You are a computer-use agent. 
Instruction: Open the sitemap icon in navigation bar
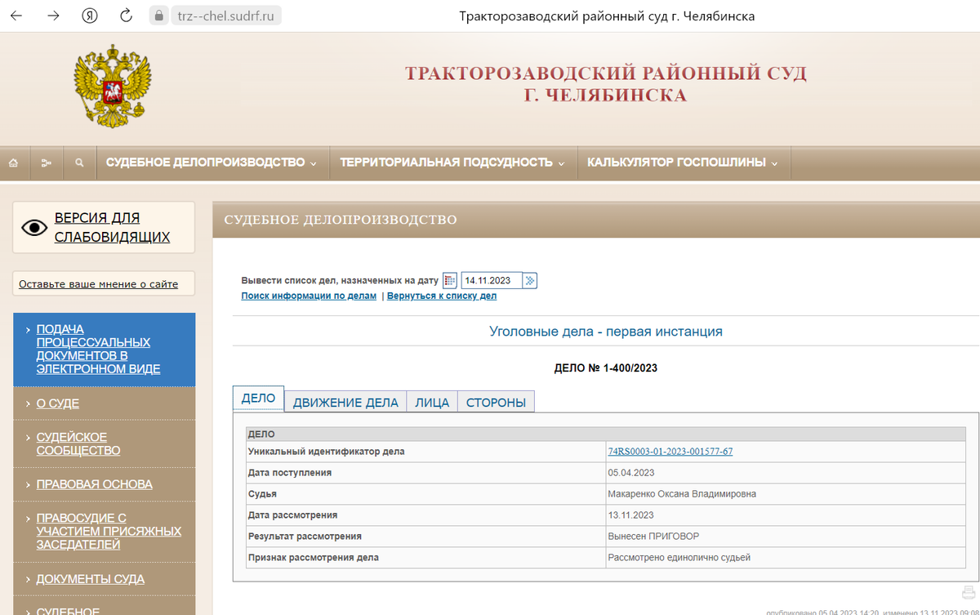[46, 163]
